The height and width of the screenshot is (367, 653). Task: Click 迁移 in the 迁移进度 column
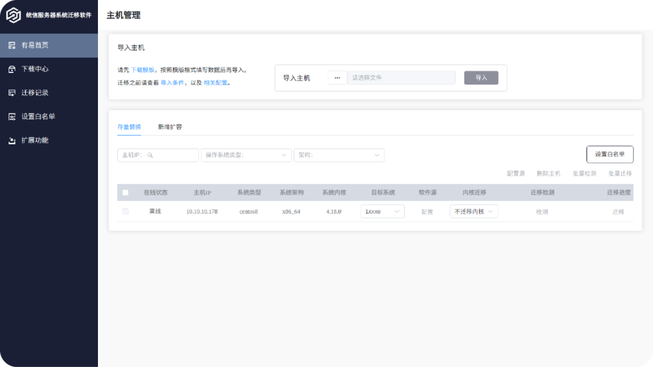(619, 212)
